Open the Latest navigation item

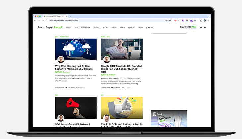[69, 27]
